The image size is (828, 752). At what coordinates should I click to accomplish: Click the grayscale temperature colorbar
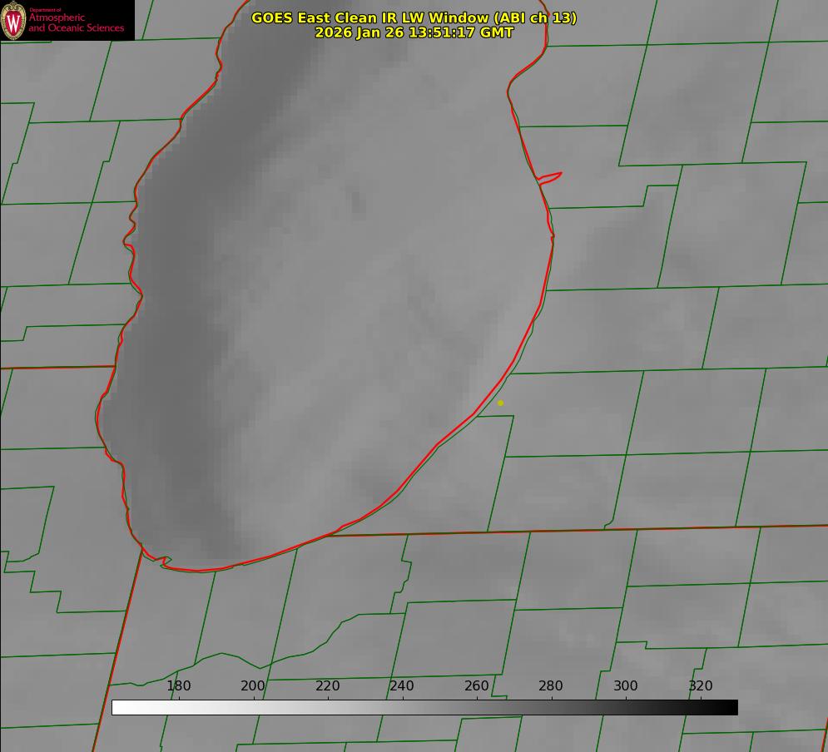(424, 707)
